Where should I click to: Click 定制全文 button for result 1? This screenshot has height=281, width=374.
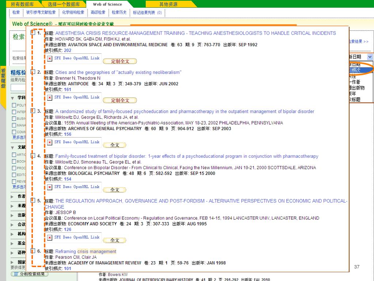120,61
